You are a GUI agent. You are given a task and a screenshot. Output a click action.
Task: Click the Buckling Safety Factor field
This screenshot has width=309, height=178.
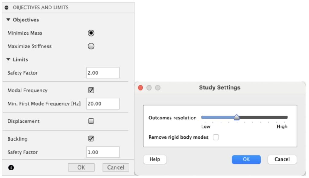pos(103,152)
